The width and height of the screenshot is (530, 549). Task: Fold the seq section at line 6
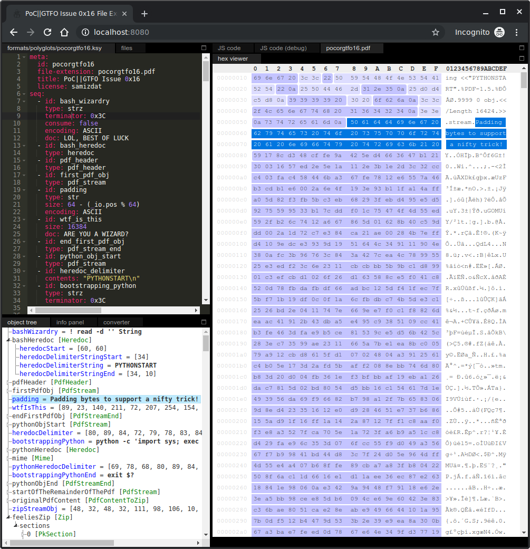point(24,94)
